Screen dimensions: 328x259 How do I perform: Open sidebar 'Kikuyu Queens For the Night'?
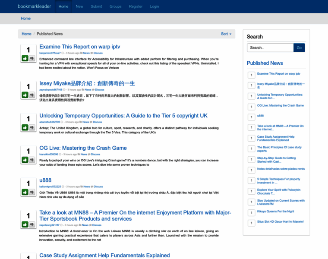coord(275,211)
